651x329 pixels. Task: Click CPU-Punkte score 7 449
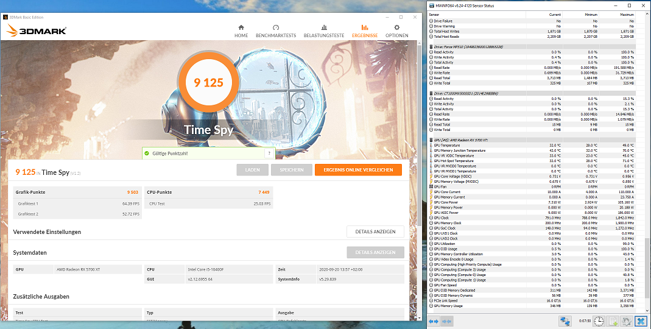(x=264, y=193)
